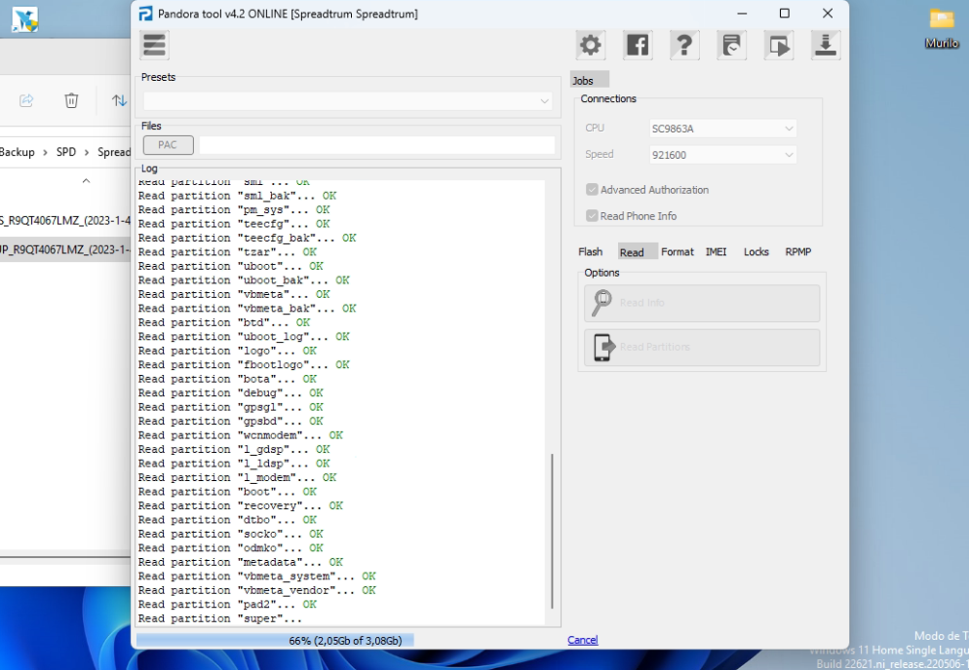
Task: Open the hamburger menu in Pandora tool
Action: click(154, 45)
